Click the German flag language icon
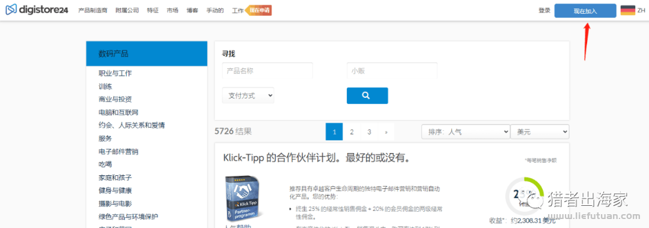The height and width of the screenshot is (228, 649). click(628, 11)
